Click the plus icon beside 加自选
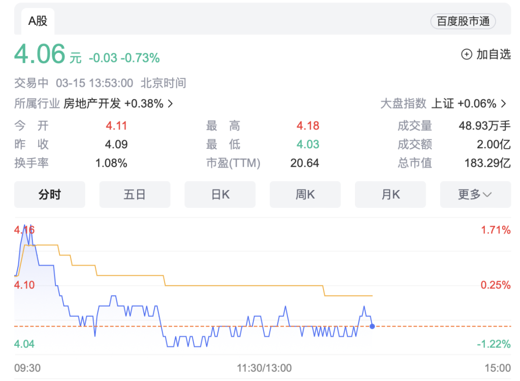This screenshot has width=520, height=381. (466, 54)
